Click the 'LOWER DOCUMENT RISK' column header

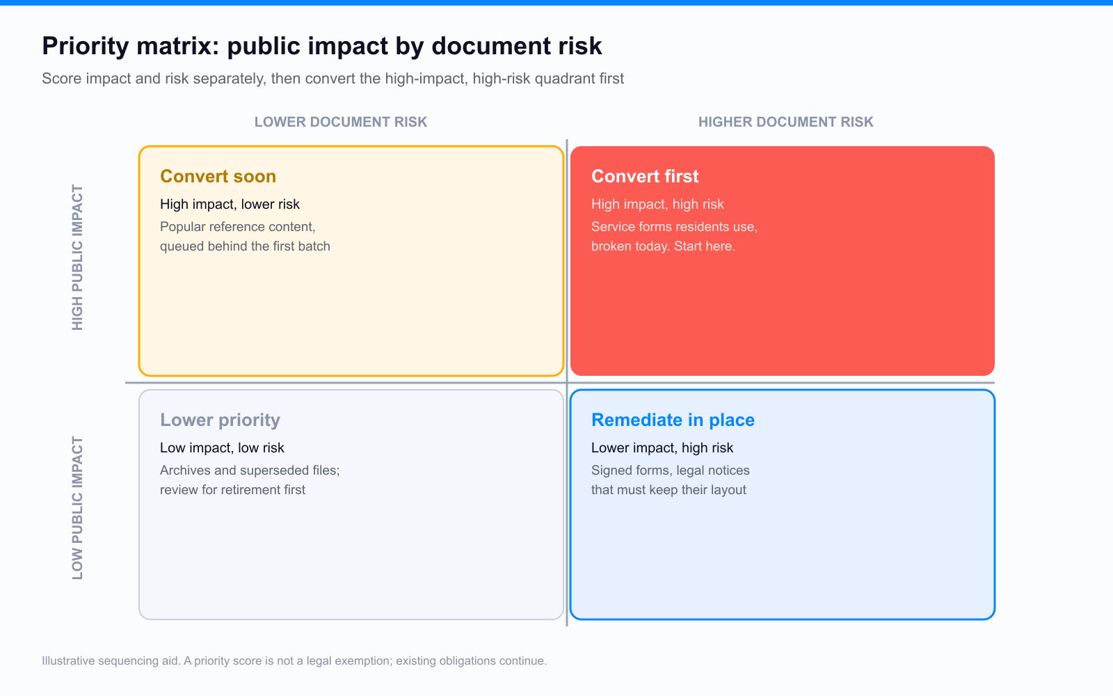(x=341, y=122)
